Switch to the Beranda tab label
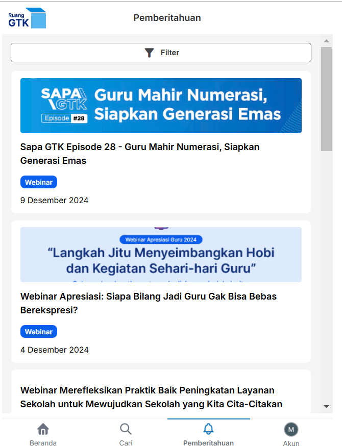The height and width of the screenshot is (446, 342). tap(43, 443)
